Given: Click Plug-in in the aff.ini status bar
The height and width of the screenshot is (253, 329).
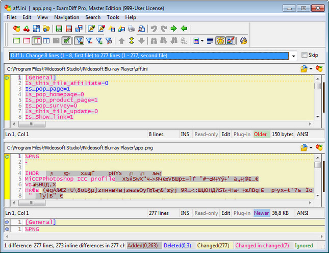Looking at the screenshot, I should coord(242,134).
